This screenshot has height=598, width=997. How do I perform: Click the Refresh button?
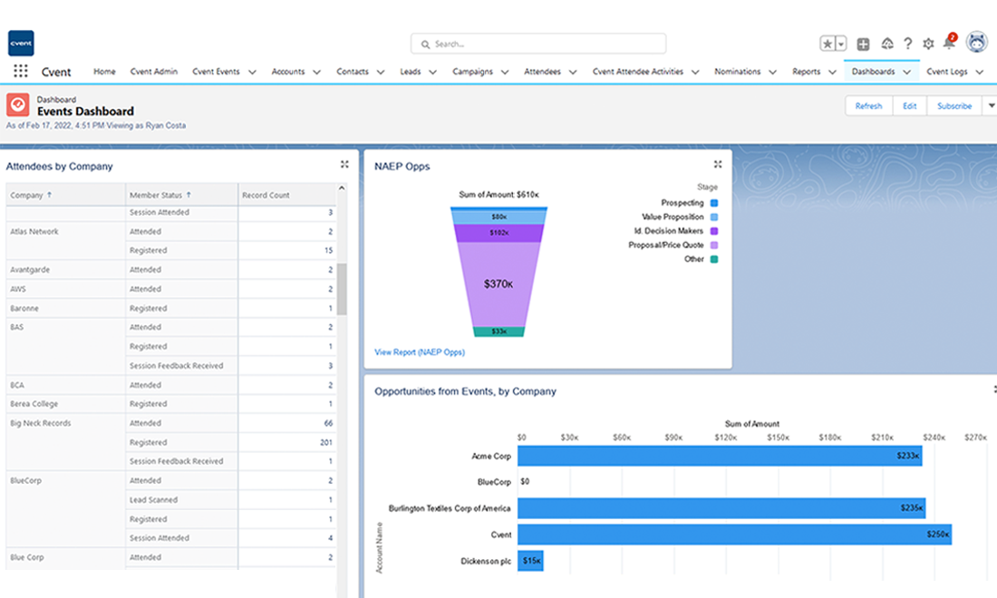pos(868,106)
